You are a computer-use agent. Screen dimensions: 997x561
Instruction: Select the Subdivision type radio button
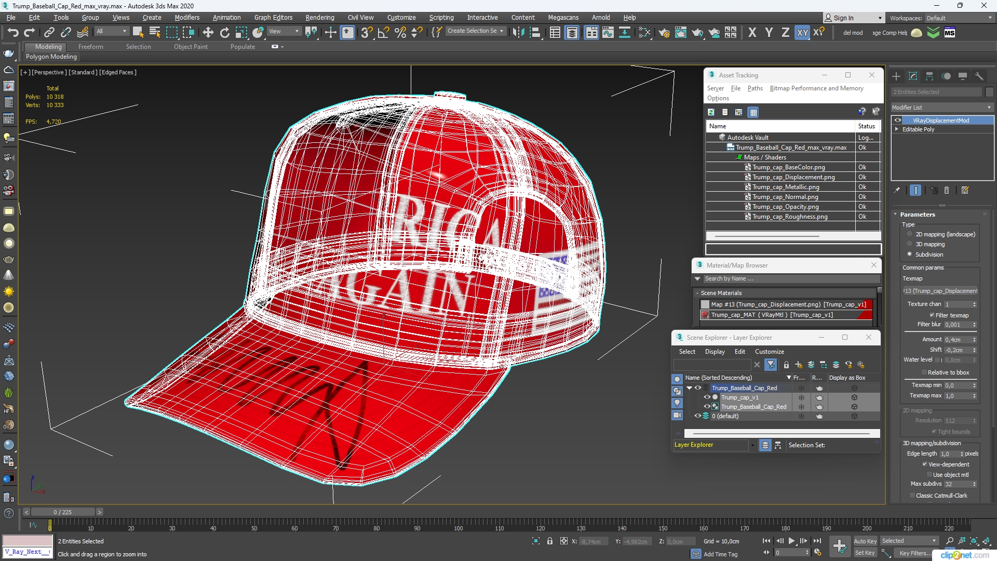(x=909, y=254)
